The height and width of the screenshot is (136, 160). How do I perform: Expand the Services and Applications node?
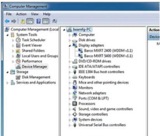pyautogui.click(x=7, y=83)
